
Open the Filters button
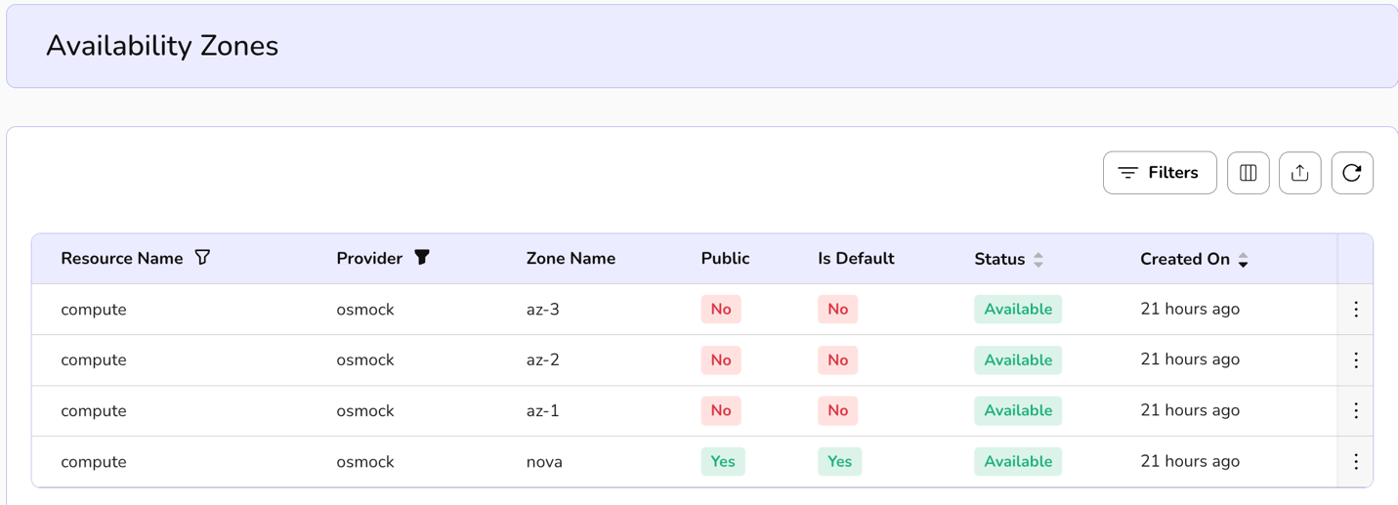1159,173
